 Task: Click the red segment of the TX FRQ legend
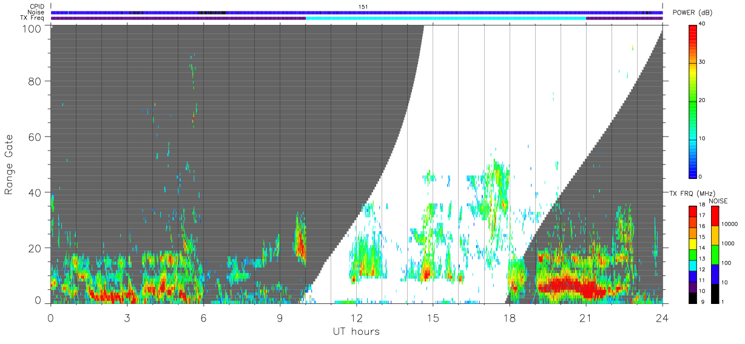[693, 212]
